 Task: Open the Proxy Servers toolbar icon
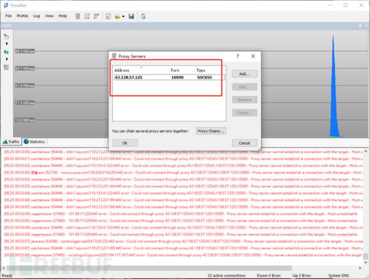78,16
